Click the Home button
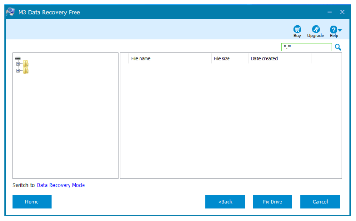This screenshot has height=221, width=356. [x=32, y=202]
